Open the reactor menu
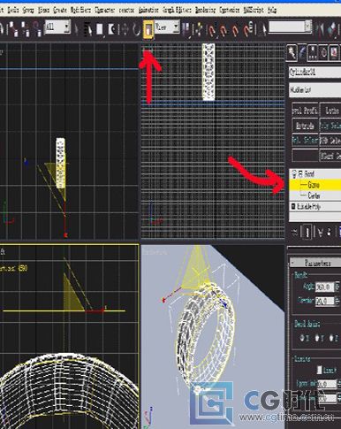Viewport: 341px width, 429px height. (x=126, y=11)
